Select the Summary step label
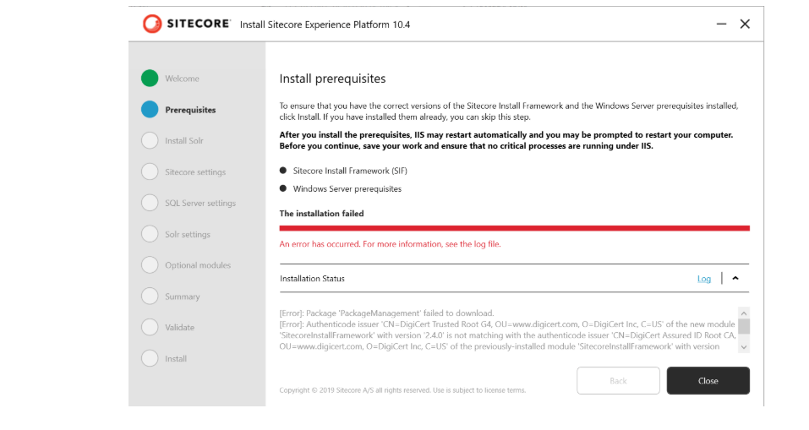This screenshot has width=809, height=430. coord(182,297)
